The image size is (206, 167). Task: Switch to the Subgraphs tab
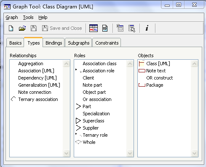pyautogui.click(x=79, y=43)
